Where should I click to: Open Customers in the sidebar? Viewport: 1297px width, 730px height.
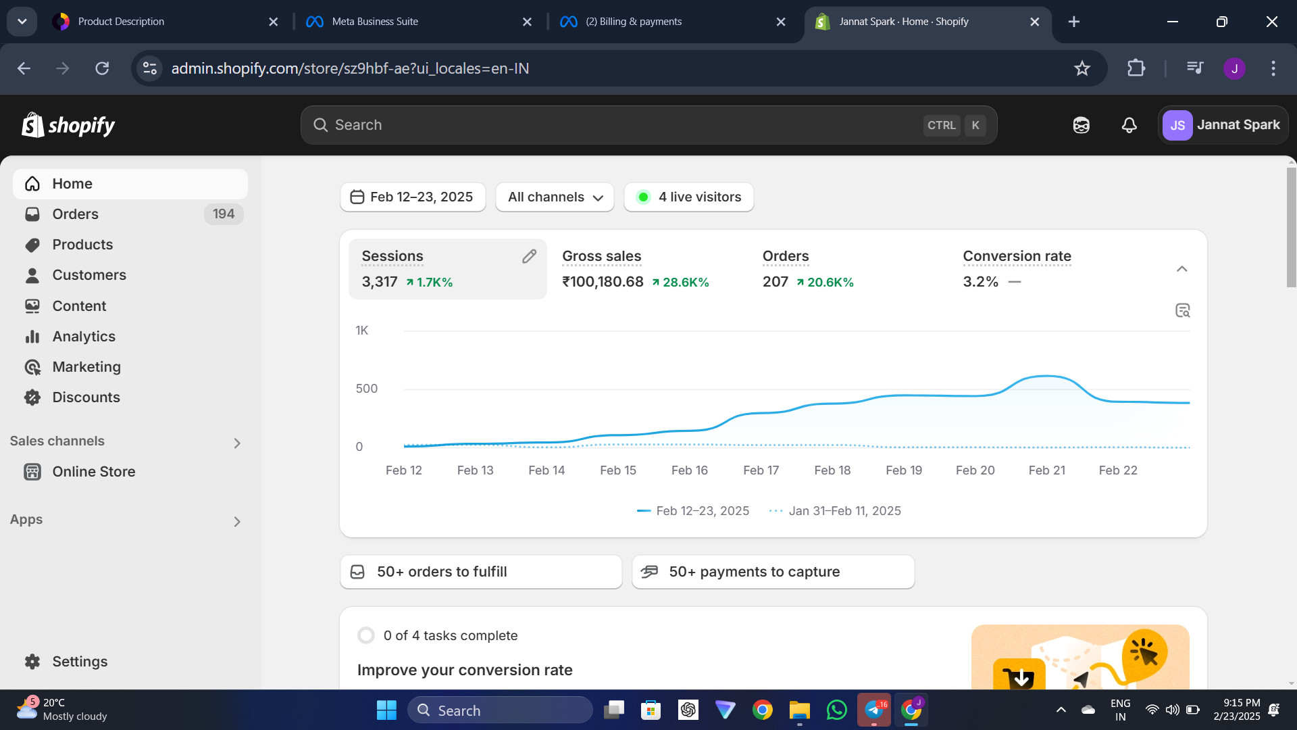[x=130, y=275]
